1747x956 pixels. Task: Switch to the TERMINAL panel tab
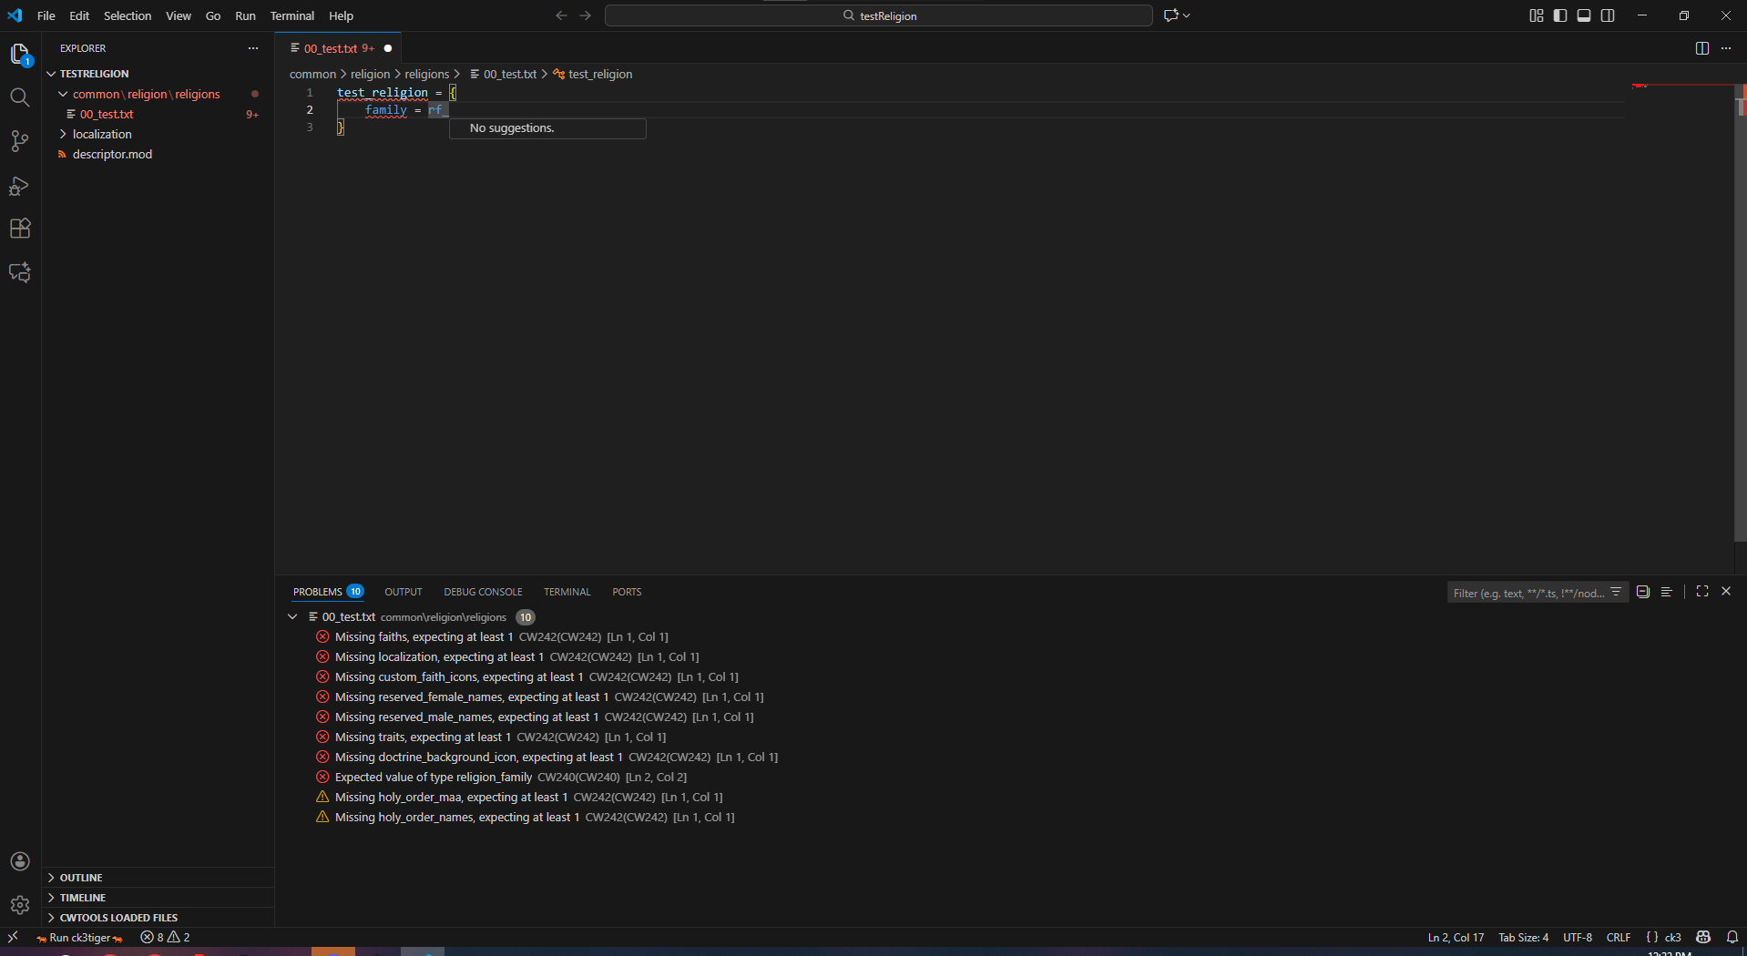(567, 592)
